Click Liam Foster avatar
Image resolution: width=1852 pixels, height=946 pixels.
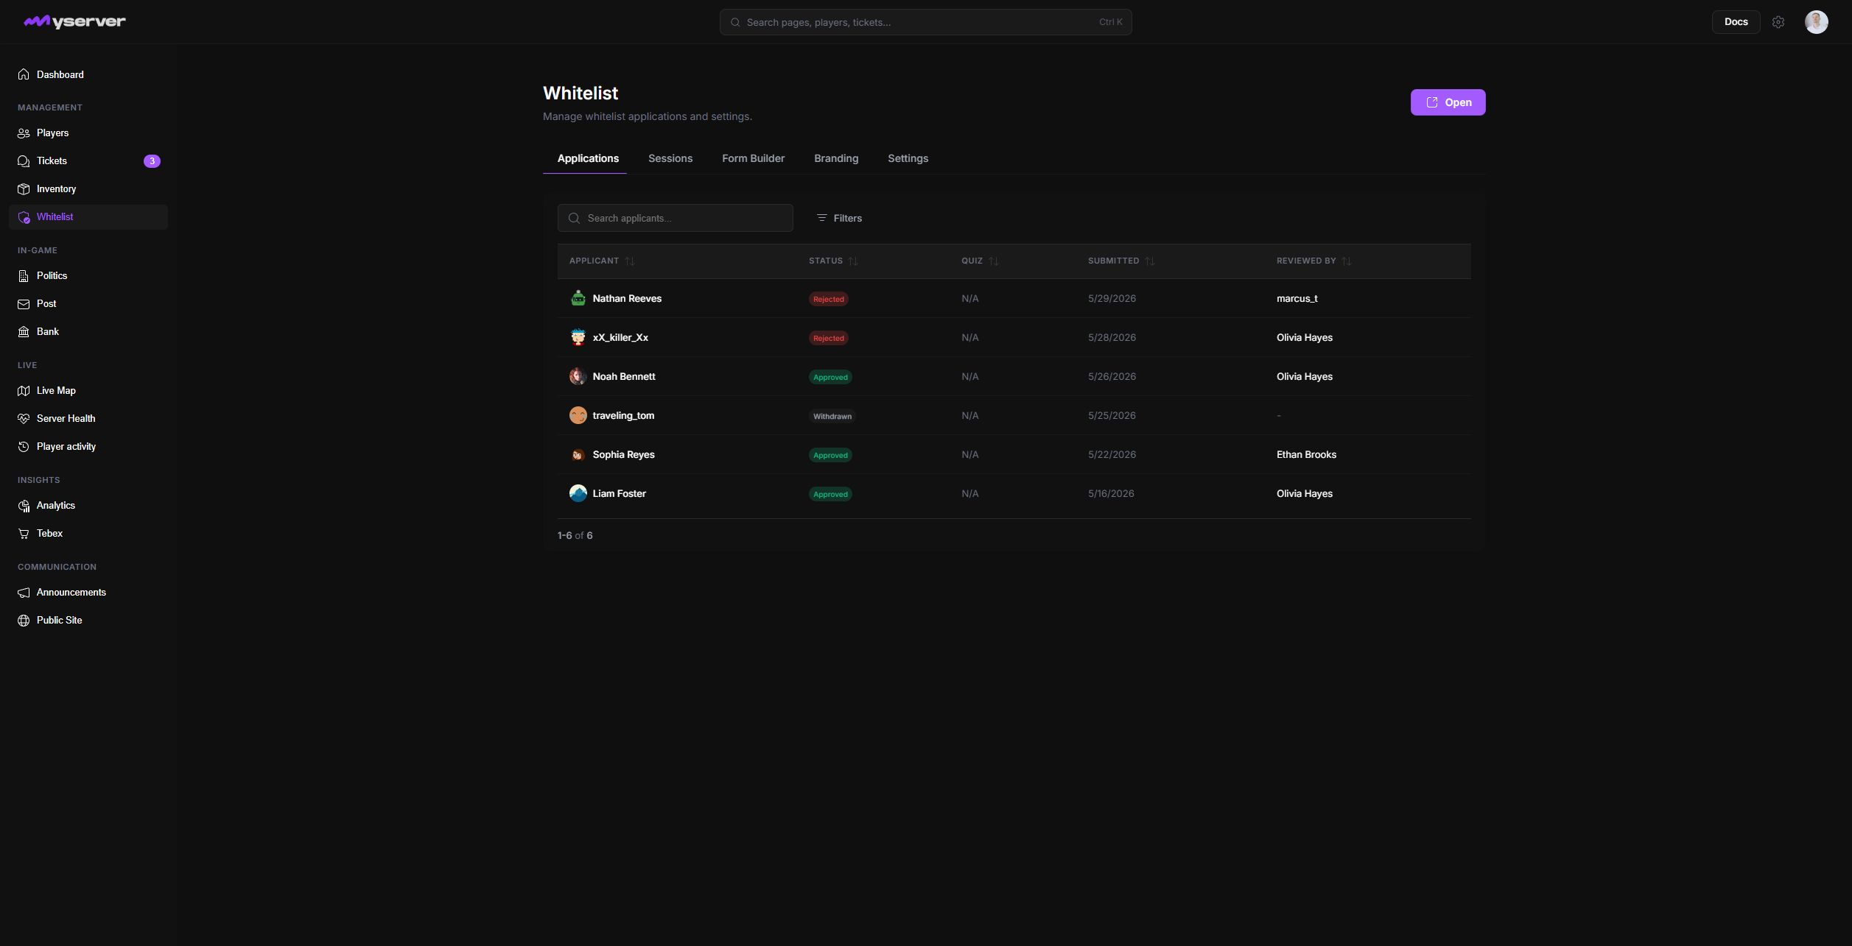pyautogui.click(x=578, y=493)
